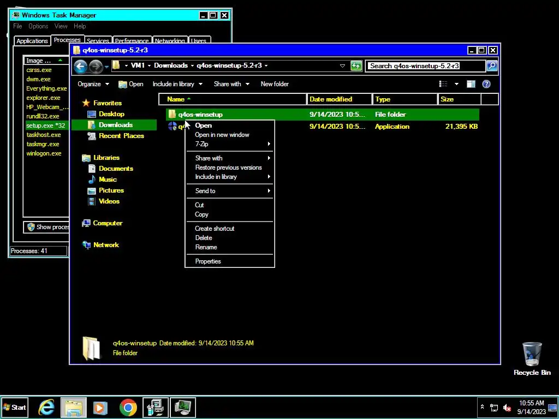The width and height of the screenshot is (559, 419).
Task: Open Task Manager File menu
Action: 17,26
